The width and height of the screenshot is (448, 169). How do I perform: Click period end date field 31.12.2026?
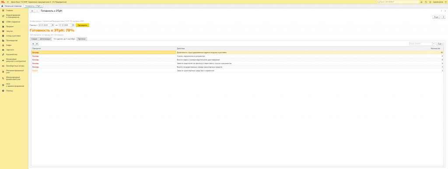point(65,25)
